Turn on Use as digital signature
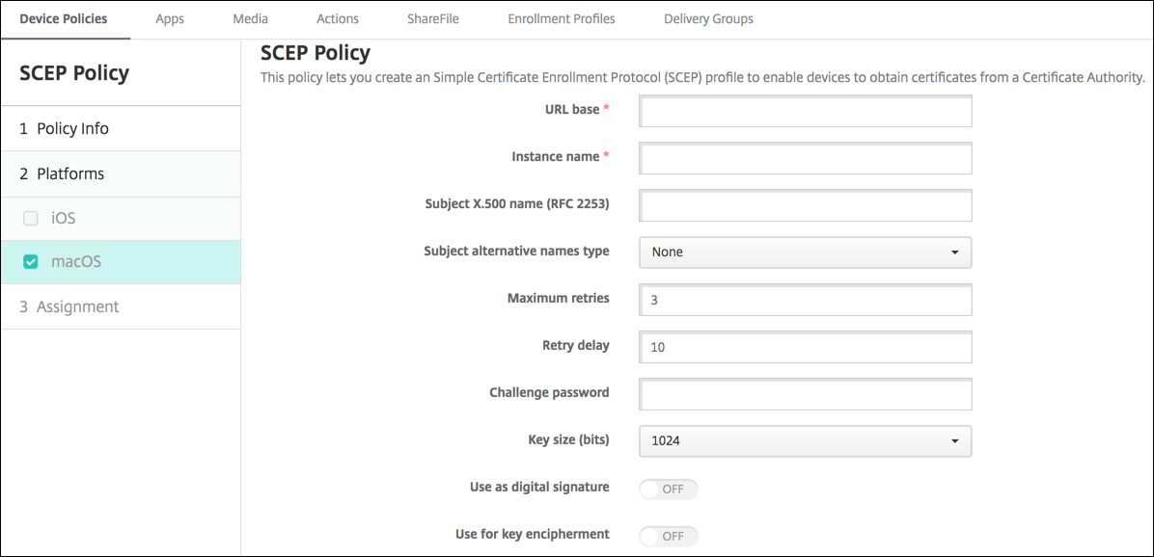The width and height of the screenshot is (1154, 557). click(668, 489)
